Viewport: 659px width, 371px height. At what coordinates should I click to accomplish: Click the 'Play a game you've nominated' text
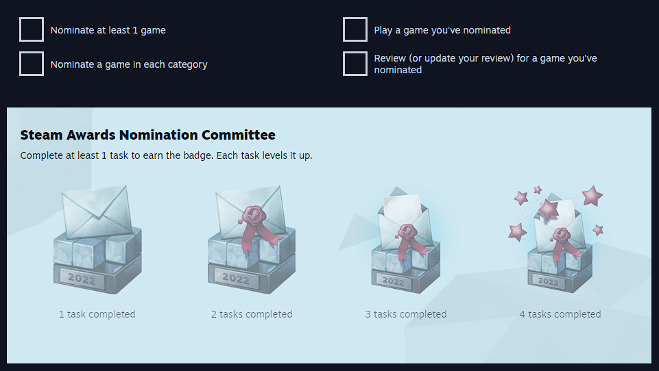(x=442, y=30)
